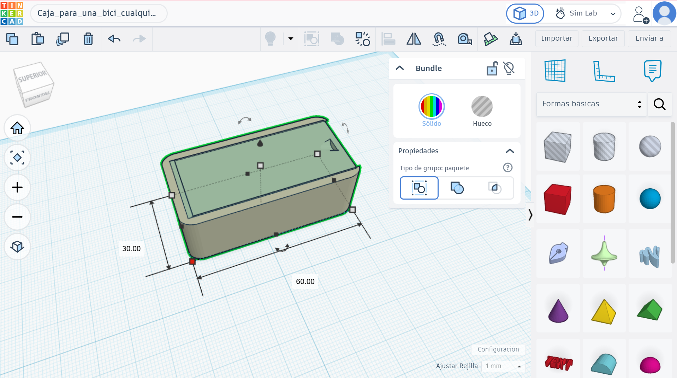Edit the design name field

[x=99, y=13]
